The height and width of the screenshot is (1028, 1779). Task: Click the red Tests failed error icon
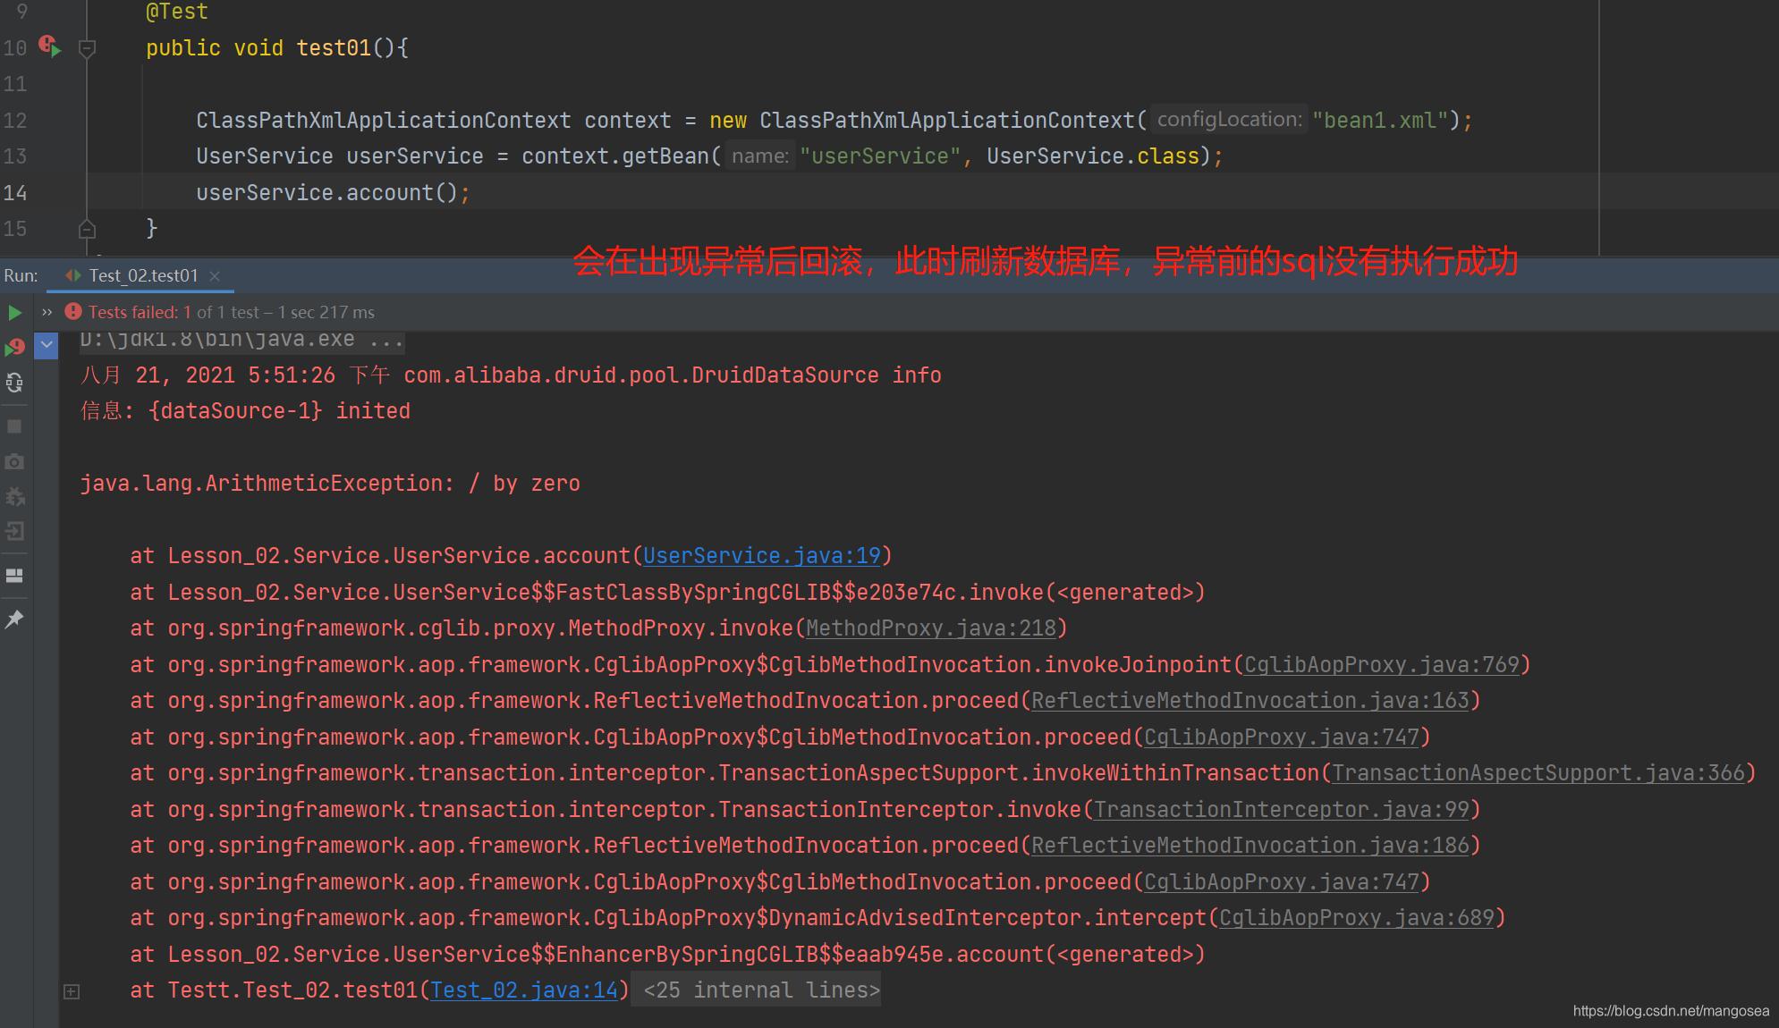pyautogui.click(x=73, y=312)
